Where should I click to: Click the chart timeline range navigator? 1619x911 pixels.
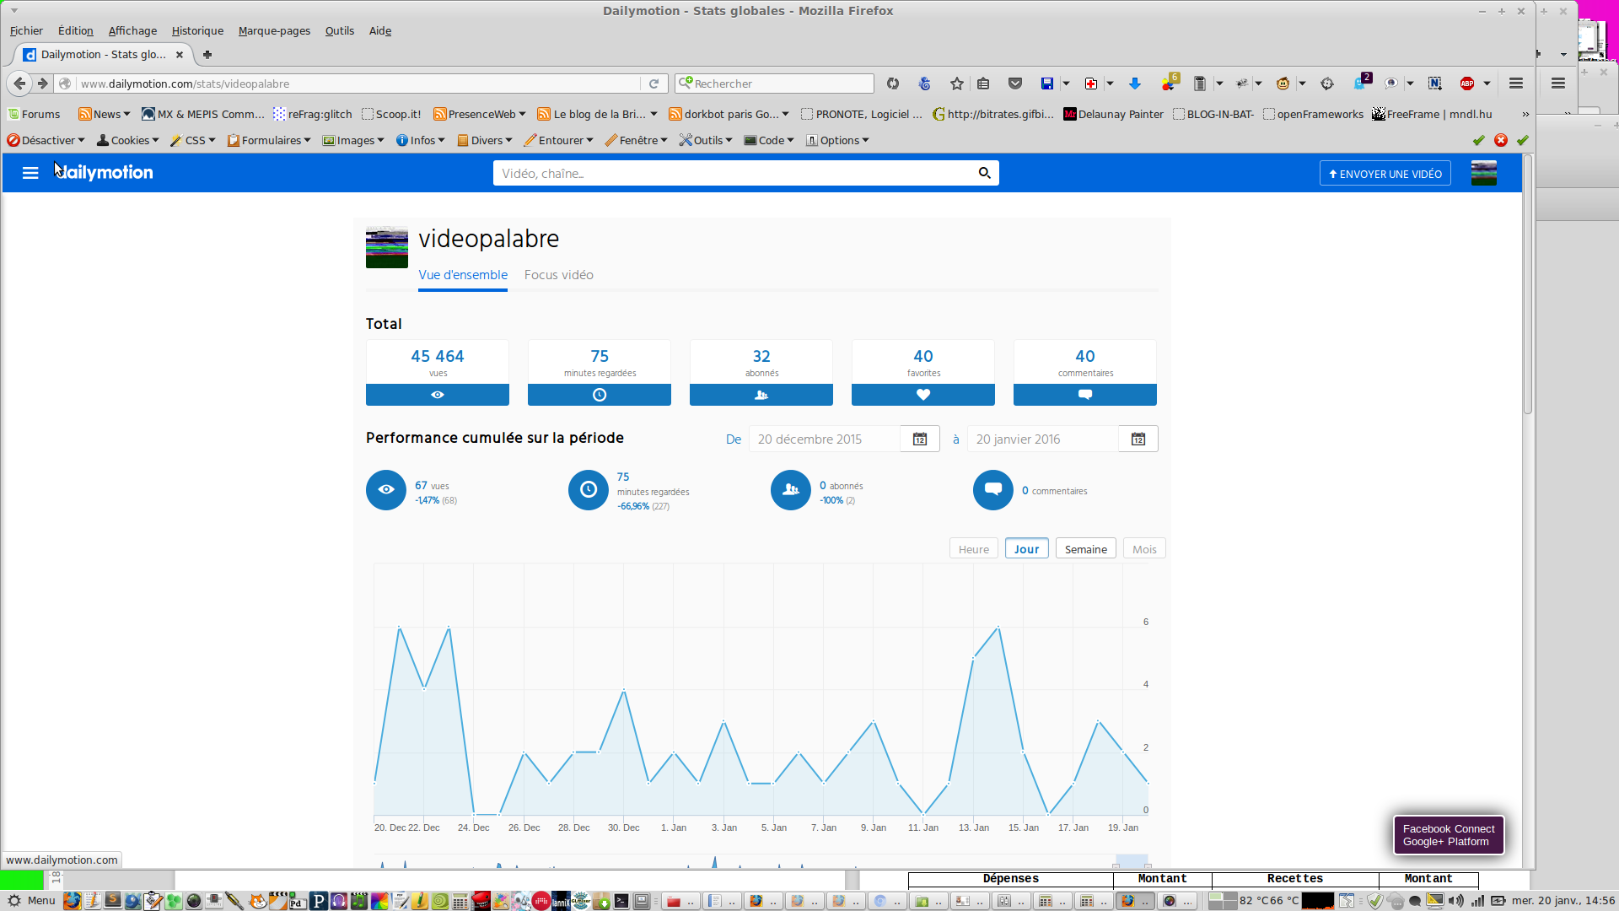pos(761,862)
